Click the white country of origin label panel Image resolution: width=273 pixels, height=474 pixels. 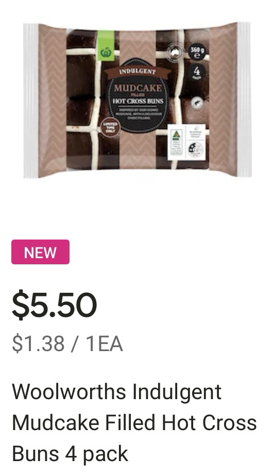click(186, 142)
